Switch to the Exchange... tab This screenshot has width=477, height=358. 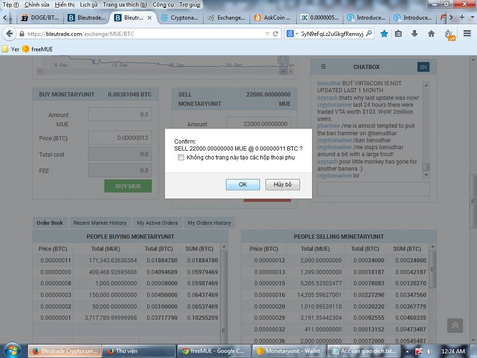pyautogui.click(x=226, y=18)
